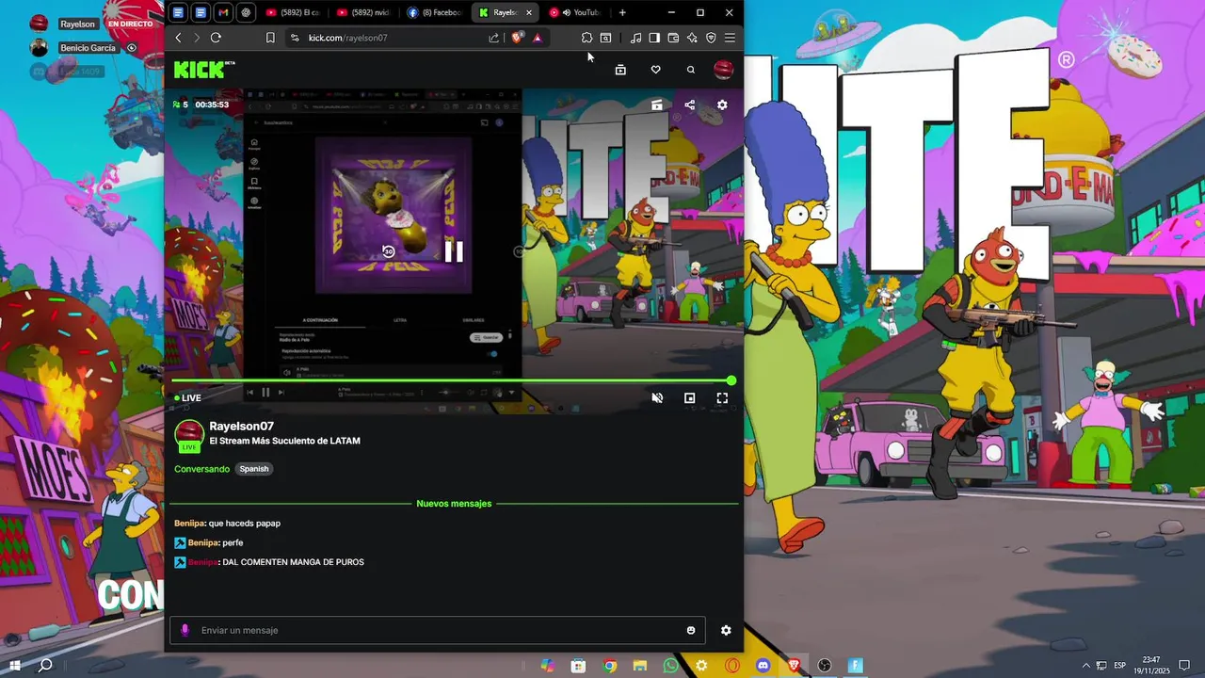Image resolution: width=1205 pixels, height=678 pixels.
Task: Open Windows taskbar search
Action: [x=44, y=666]
